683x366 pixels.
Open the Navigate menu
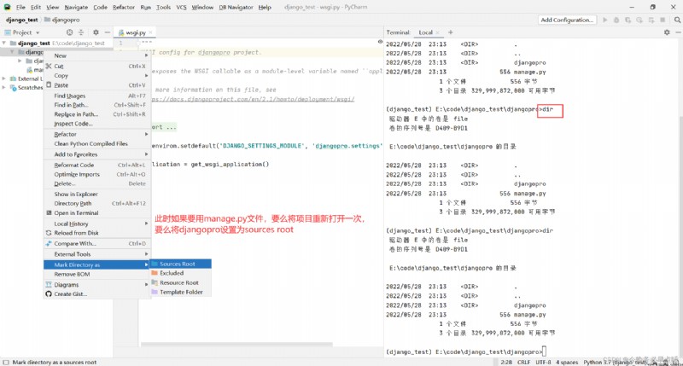[76, 7]
